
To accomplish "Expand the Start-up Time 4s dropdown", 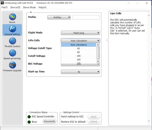I will pos(80,72).
